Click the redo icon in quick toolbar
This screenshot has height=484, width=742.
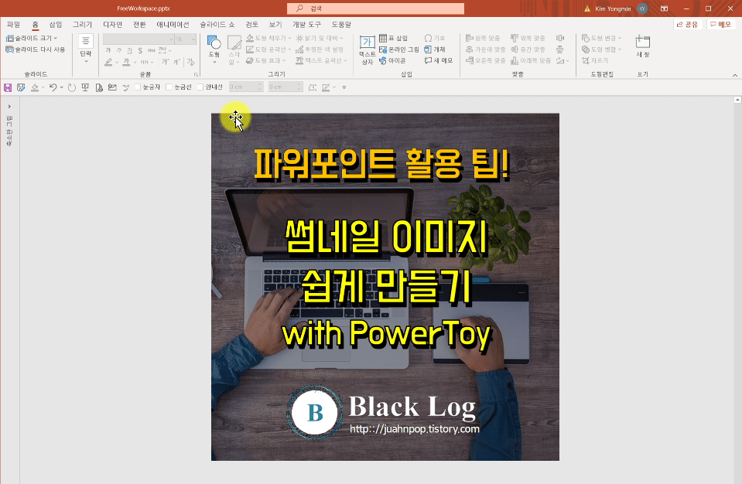click(x=71, y=87)
